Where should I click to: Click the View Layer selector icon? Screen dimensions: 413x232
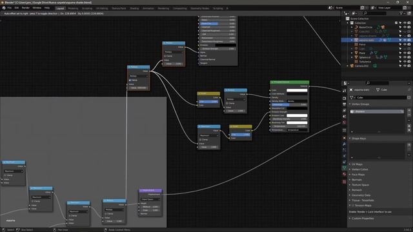click(373, 8)
